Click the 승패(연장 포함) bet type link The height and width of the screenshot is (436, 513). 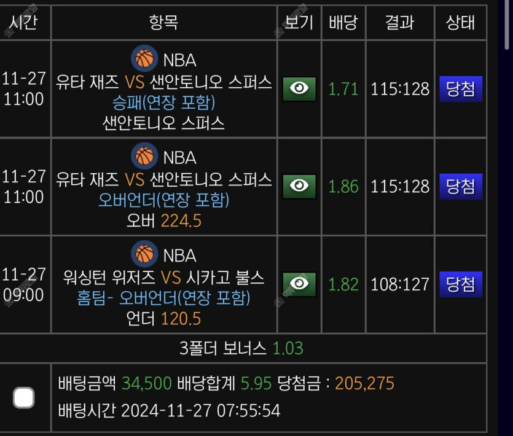coord(163,102)
